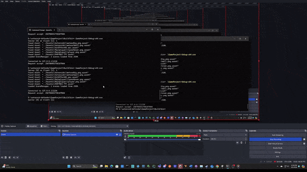Image resolution: width=307 pixels, height=172 pixels.
Task: Open File menu in OBS
Action: tap(2, 1)
